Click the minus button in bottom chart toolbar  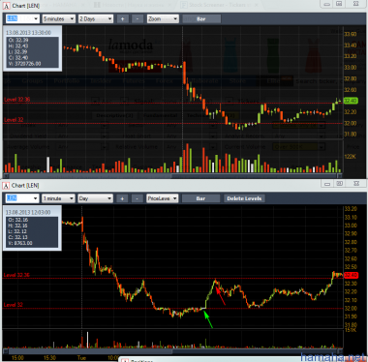click(x=137, y=198)
